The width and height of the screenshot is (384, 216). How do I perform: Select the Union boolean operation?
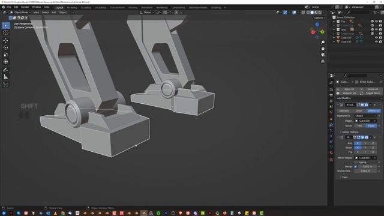[359, 111]
